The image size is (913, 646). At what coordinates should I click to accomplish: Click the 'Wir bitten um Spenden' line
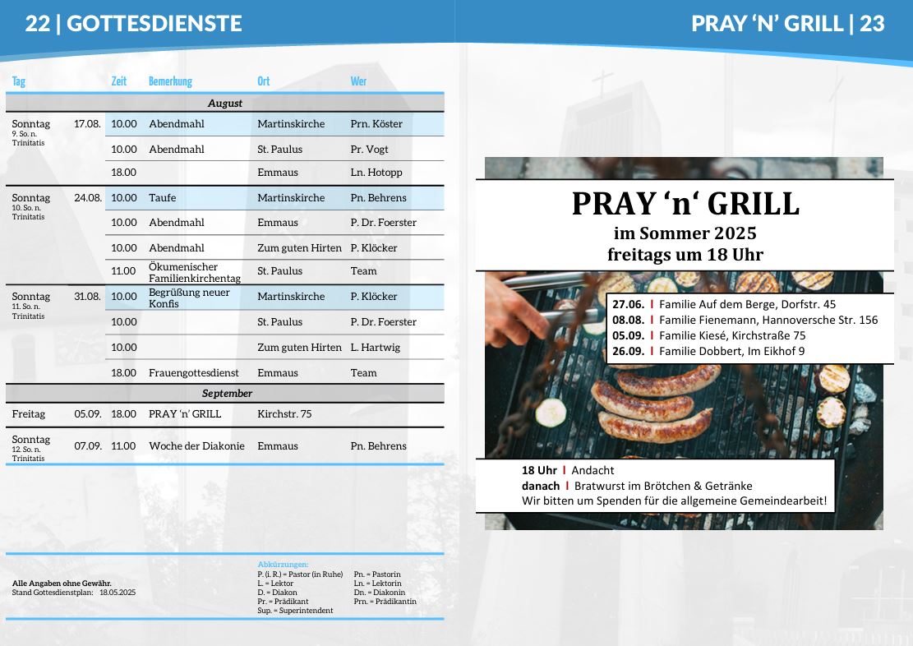[x=674, y=501]
